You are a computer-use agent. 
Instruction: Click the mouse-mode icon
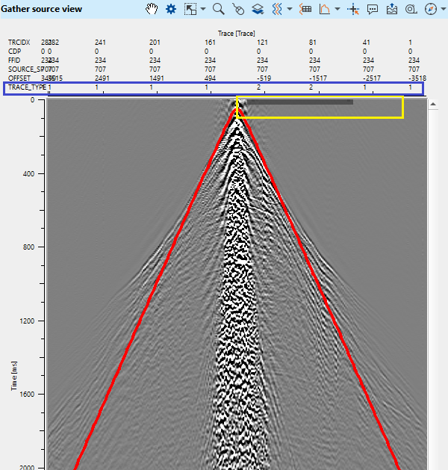tap(238, 9)
